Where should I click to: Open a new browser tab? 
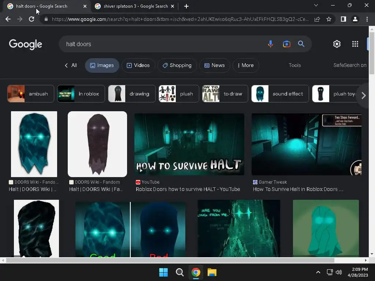pos(186,7)
